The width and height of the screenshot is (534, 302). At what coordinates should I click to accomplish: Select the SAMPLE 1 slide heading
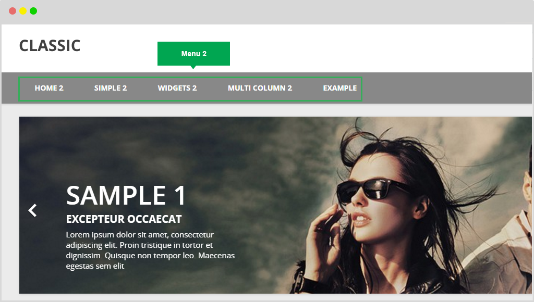(126, 196)
